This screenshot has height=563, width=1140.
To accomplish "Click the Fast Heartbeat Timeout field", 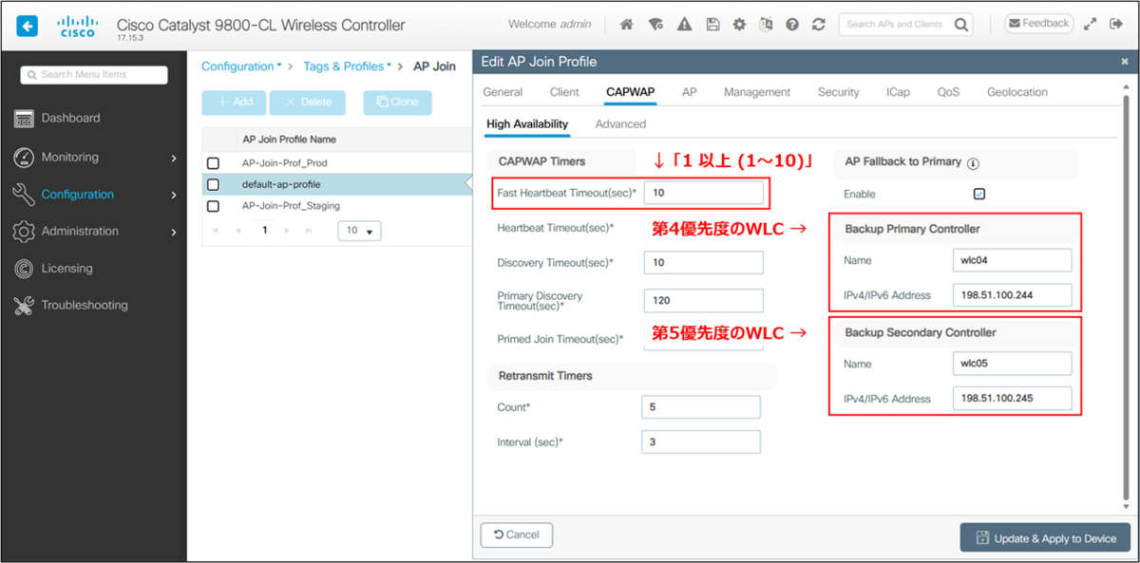I will [703, 194].
